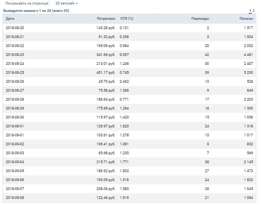
Task: Click the 341.66 руб. spent cell
Action: click(x=105, y=55)
